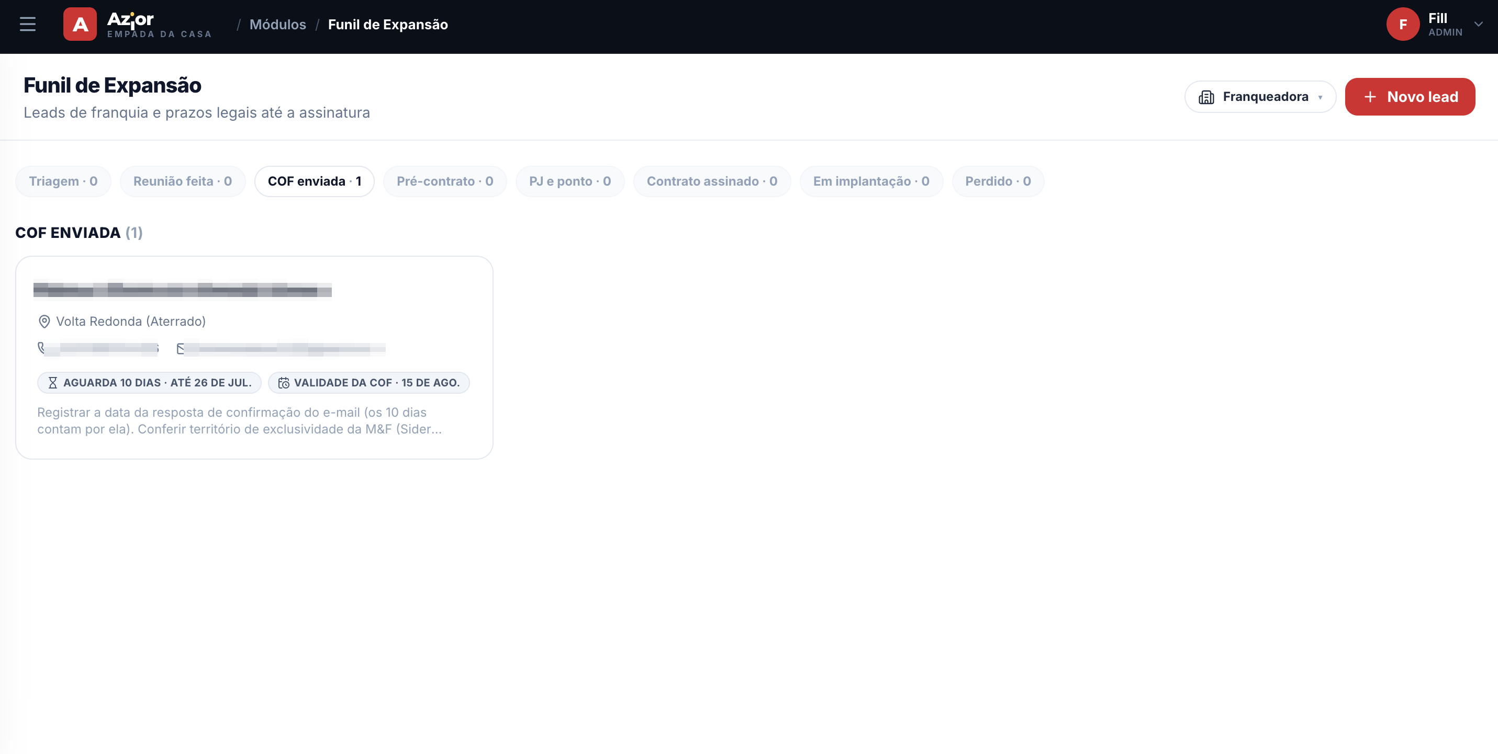
Task: Click the Novo lead button
Action: 1410,96
